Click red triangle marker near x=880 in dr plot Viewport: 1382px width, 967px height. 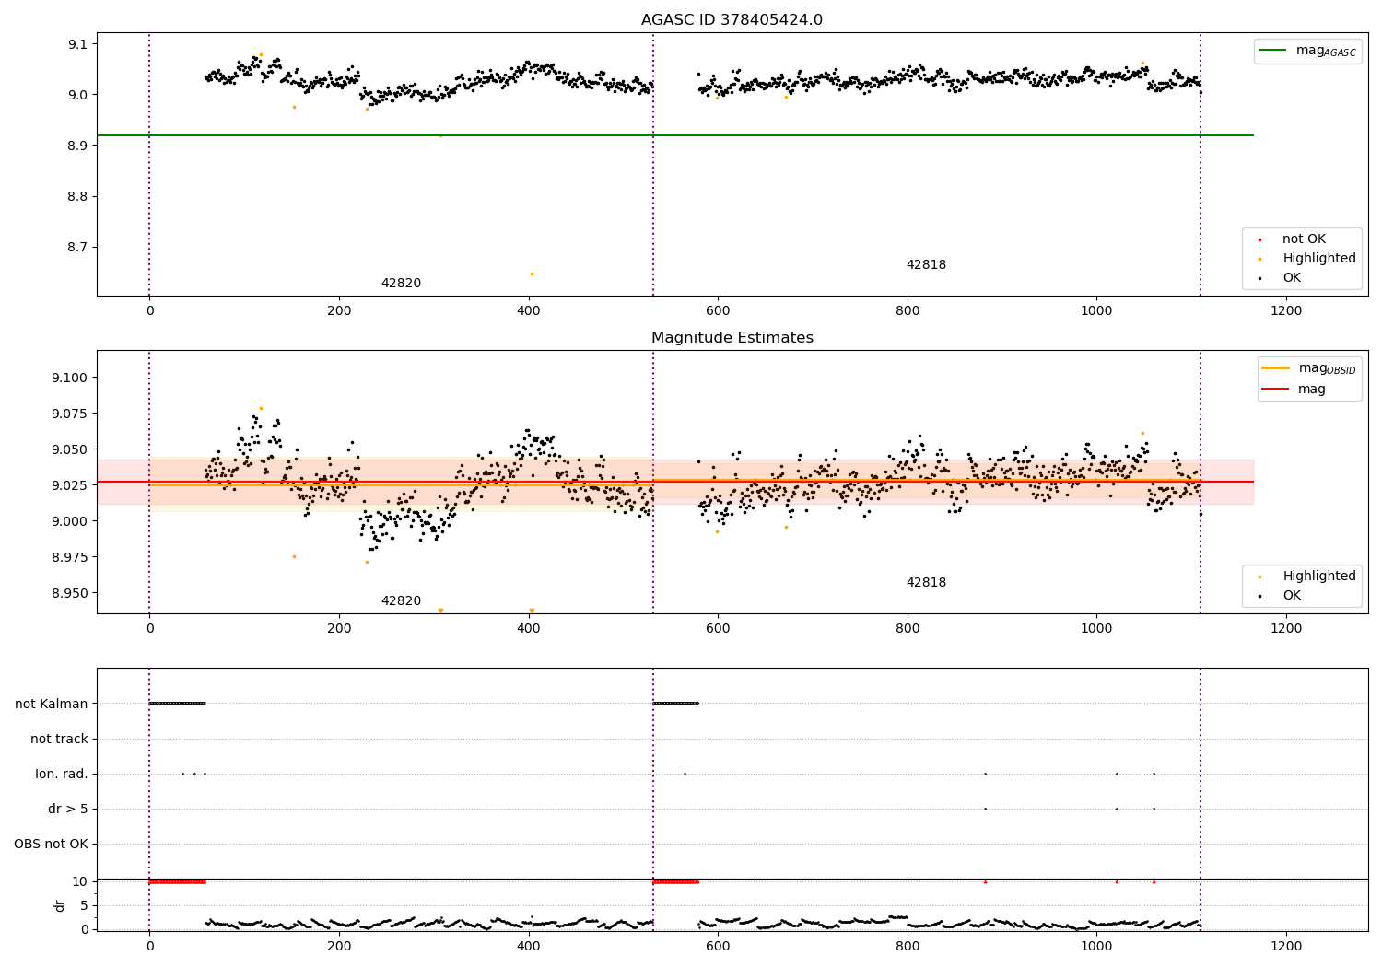click(x=985, y=881)
